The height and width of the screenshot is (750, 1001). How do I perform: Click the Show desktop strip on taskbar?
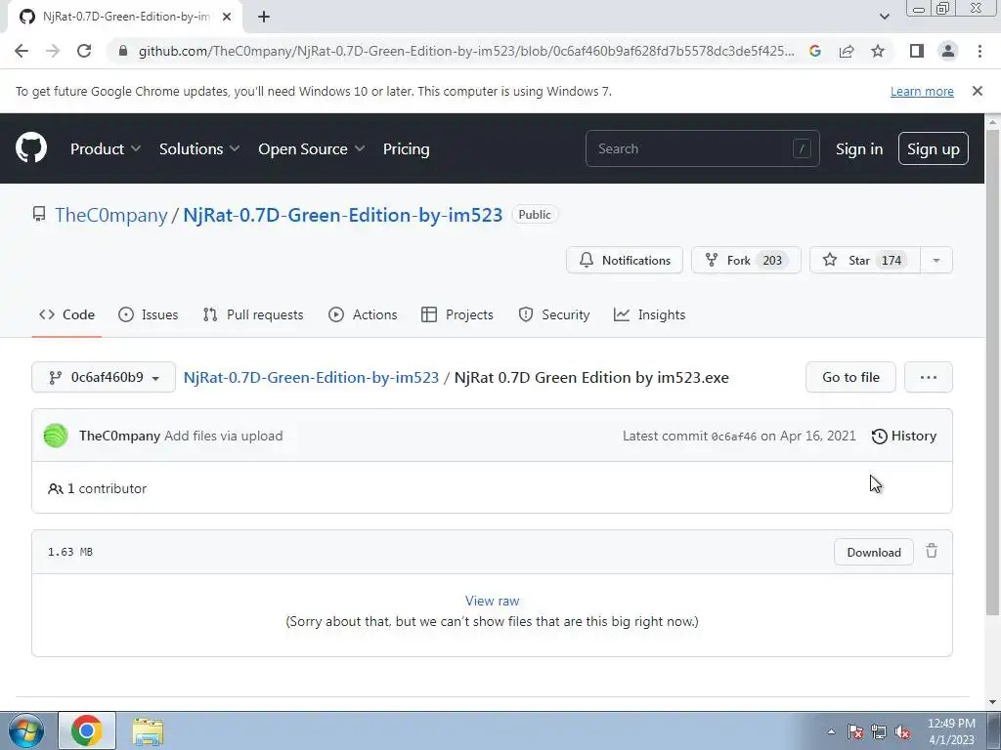993,730
